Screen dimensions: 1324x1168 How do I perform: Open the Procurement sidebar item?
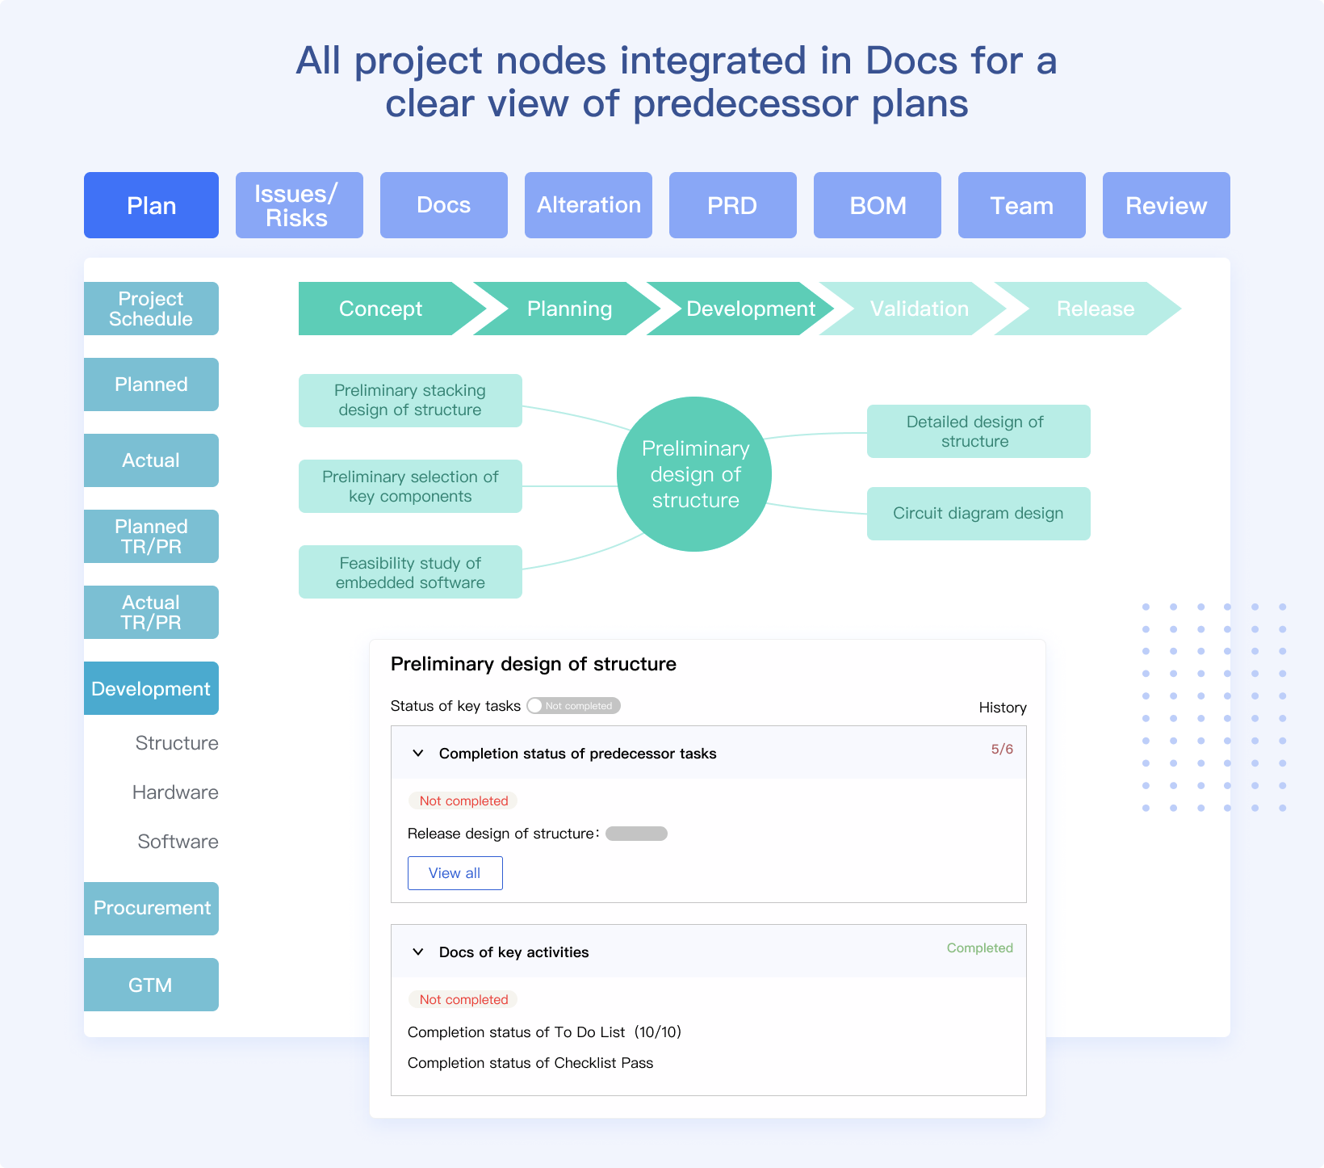point(151,908)
